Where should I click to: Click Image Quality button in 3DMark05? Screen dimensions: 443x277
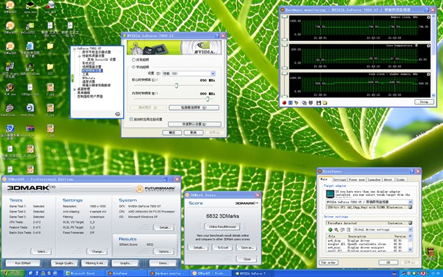pyautogui.click(x=64, y=263)
